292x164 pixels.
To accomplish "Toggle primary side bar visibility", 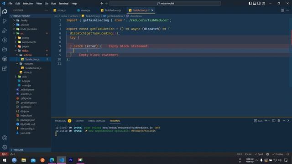I will [x=250, y=3].
